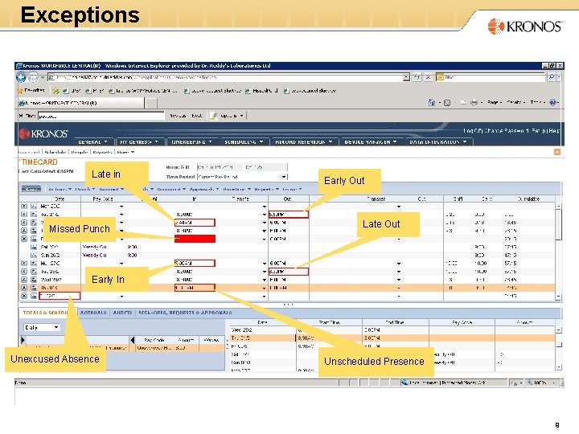
Task: Open the MY GENIES navigation menu
Action: 139,141
